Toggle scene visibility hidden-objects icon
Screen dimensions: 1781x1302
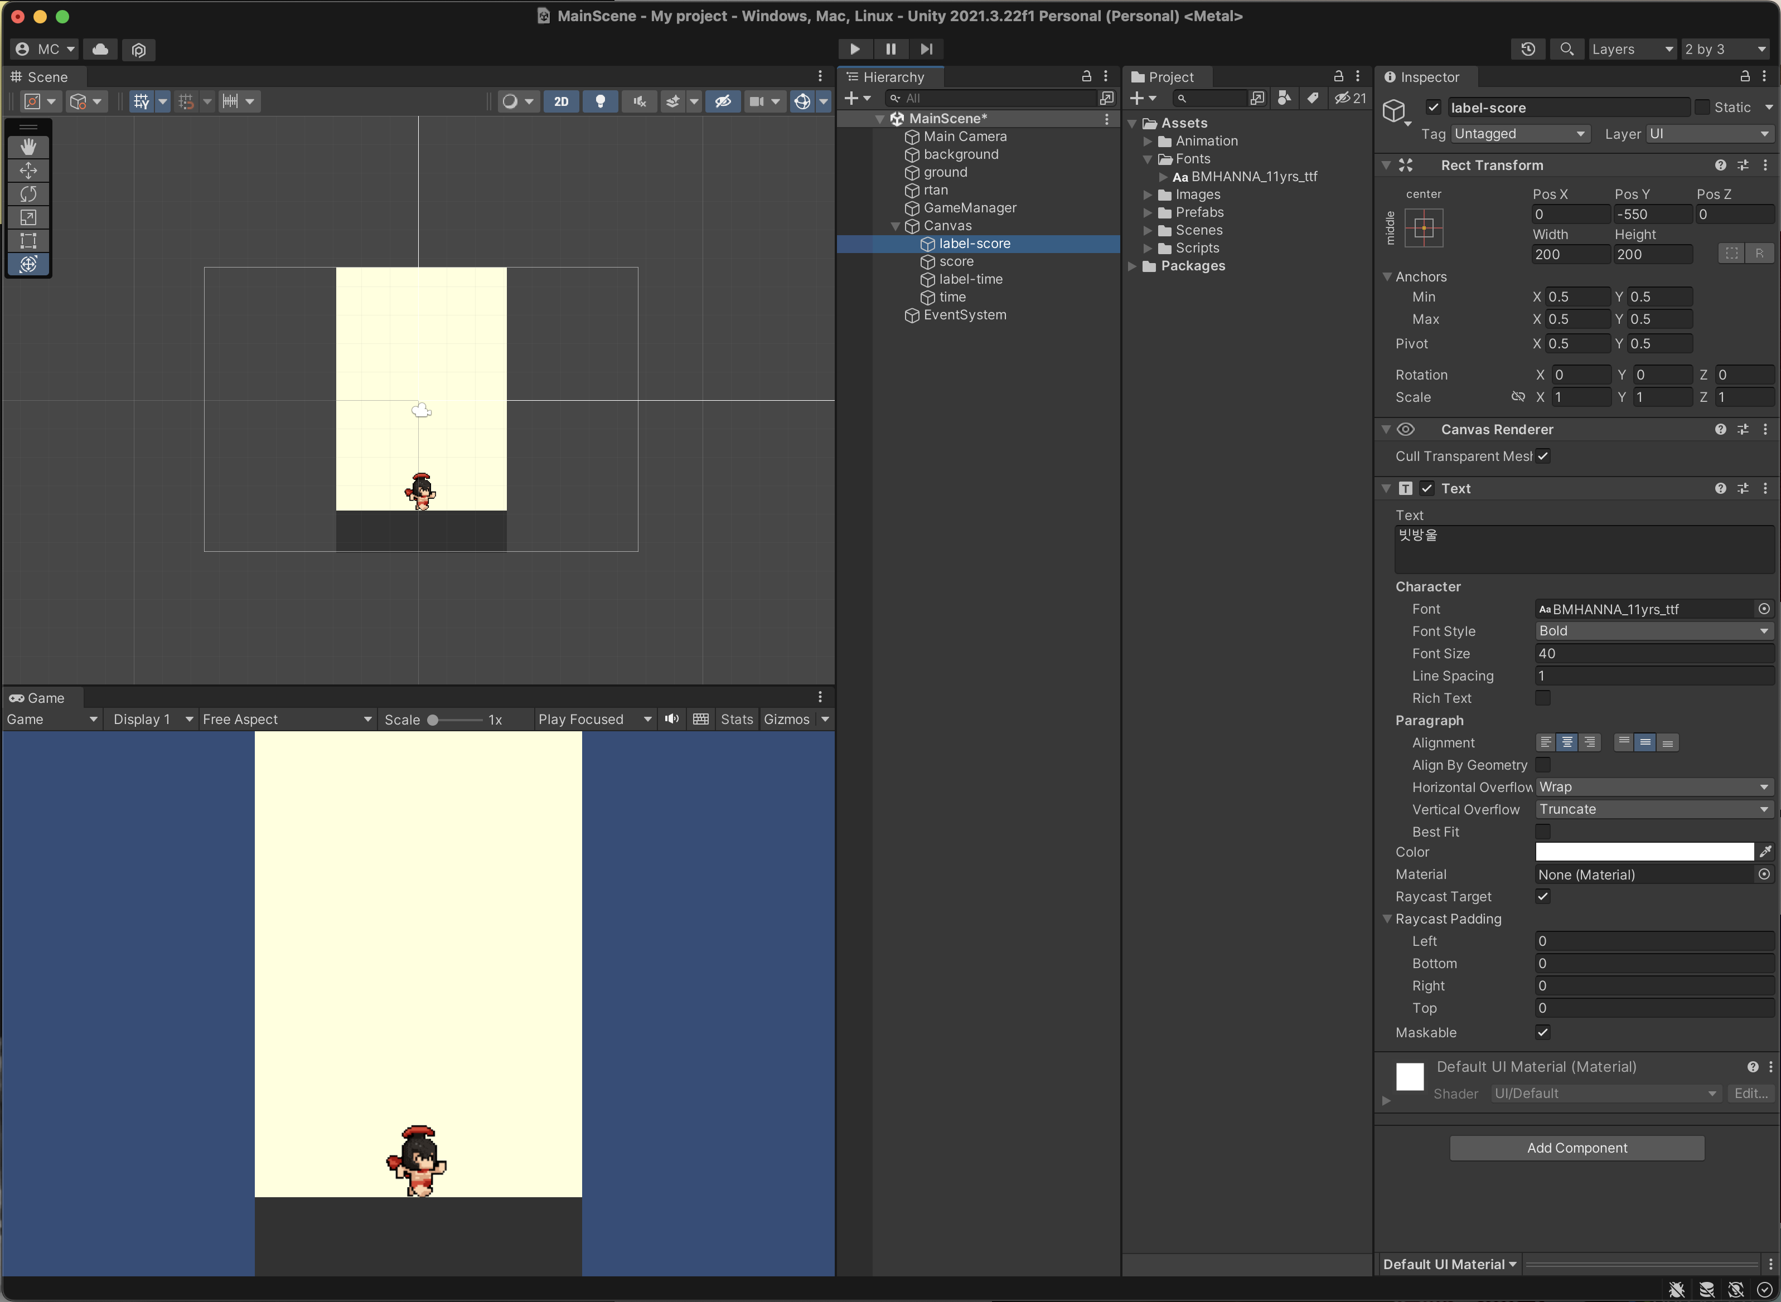723,101
